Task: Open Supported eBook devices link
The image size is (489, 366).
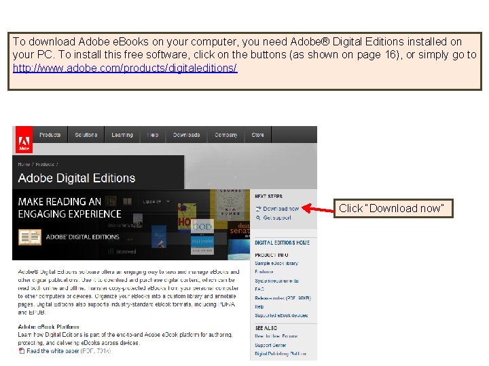Action: tap(281, 315)
